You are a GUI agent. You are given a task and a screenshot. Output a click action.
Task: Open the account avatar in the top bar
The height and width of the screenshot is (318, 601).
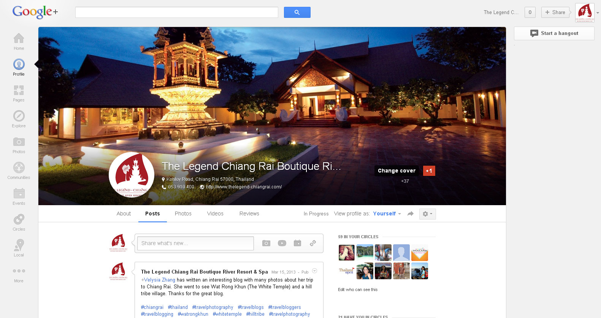[585, 13]
